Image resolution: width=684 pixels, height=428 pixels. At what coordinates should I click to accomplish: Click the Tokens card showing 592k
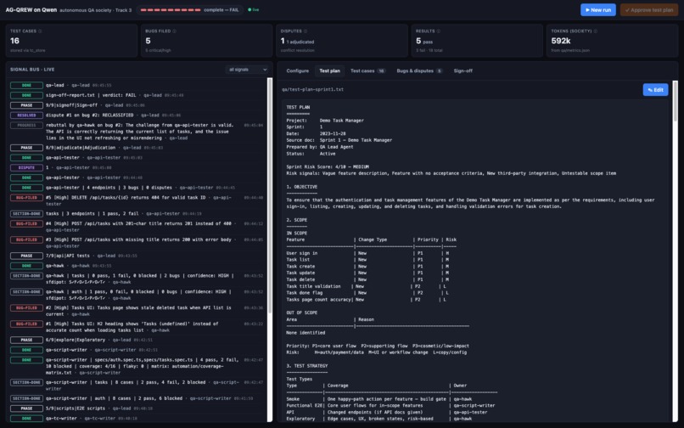tap(612, 41)
